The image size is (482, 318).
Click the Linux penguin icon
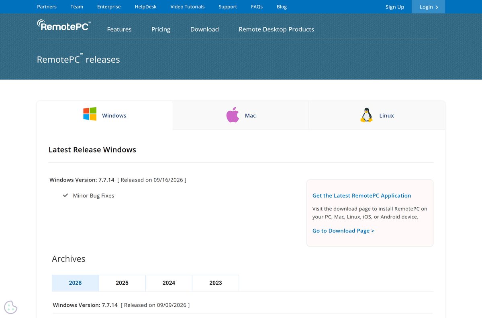coord(366,115)
